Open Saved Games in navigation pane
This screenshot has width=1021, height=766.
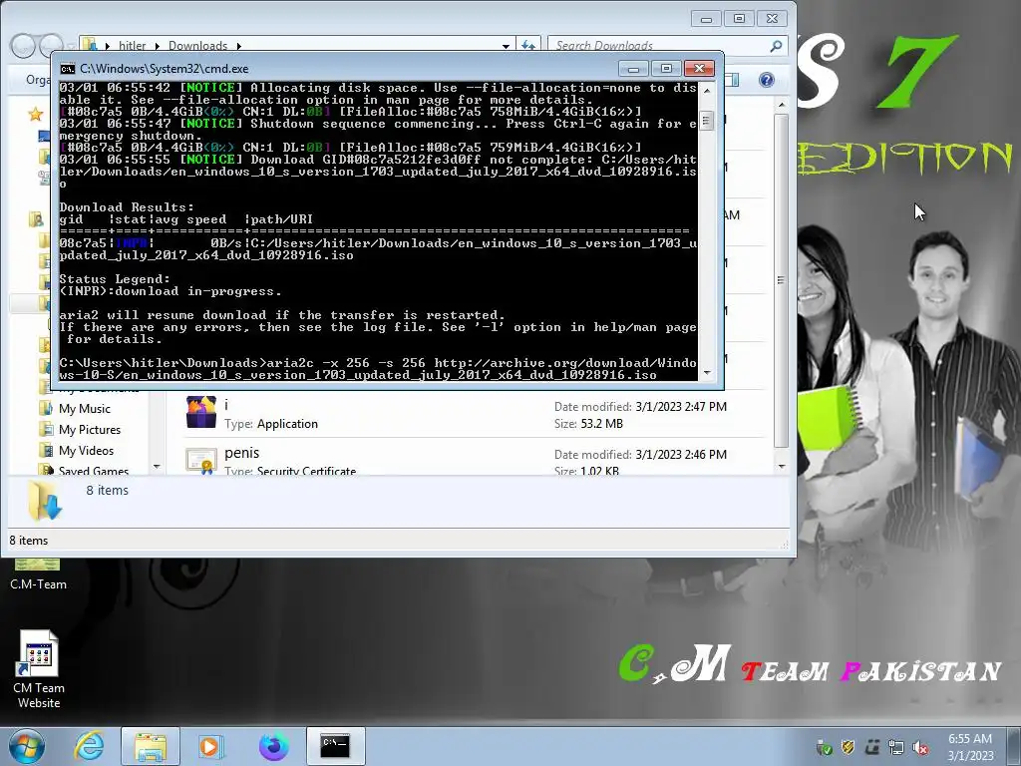(93, 470)
